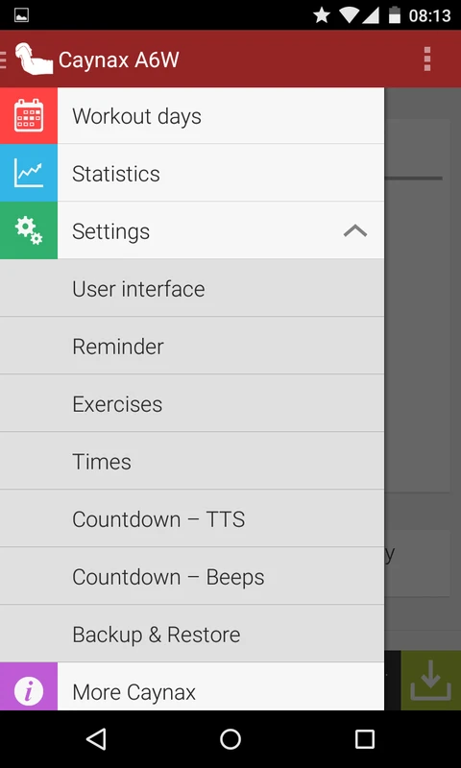Image resolution: width=461 pixels, height=768 pixels.
Task: Choose Countdown – Beeps option
Action: pos(192,576)
